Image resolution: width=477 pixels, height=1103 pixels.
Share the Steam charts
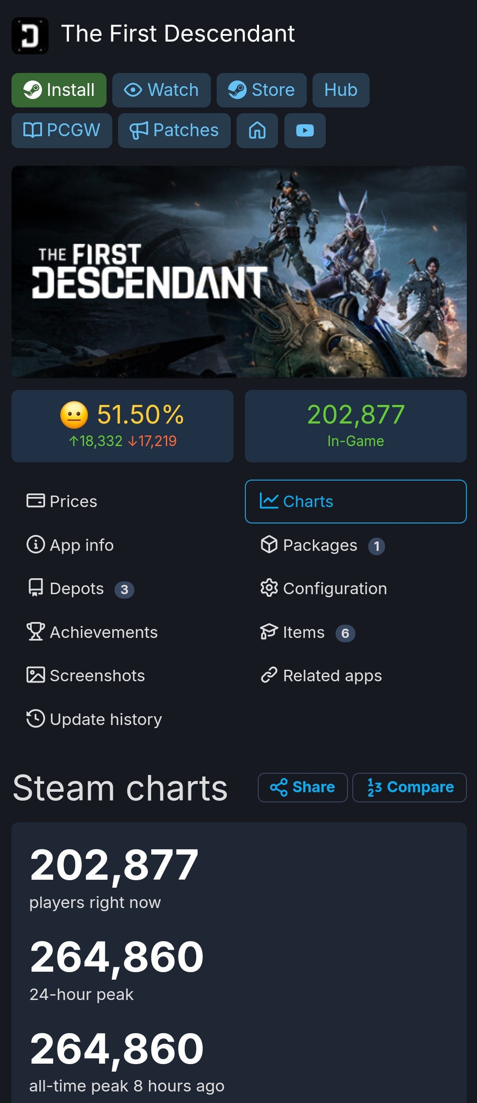302,787
